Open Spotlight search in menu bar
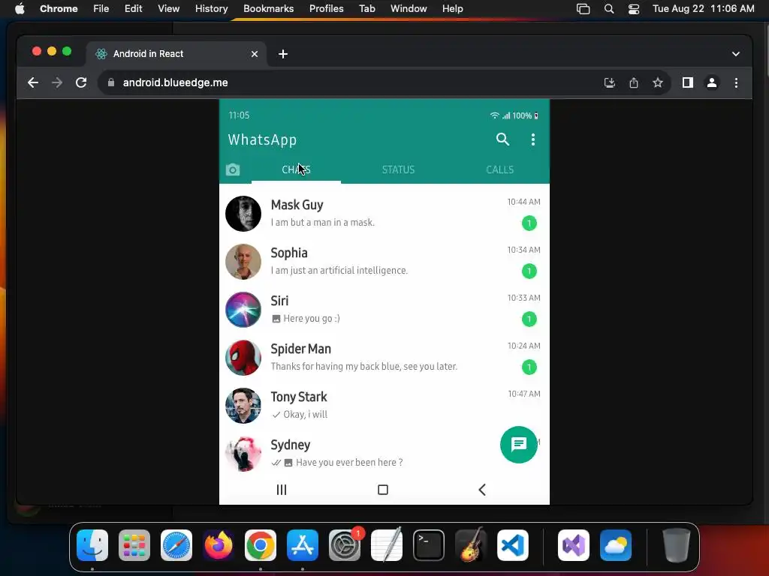Screen dimensions: 769x576 (608, 9)
